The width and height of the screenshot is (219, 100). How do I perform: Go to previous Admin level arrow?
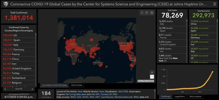point(5,89)
